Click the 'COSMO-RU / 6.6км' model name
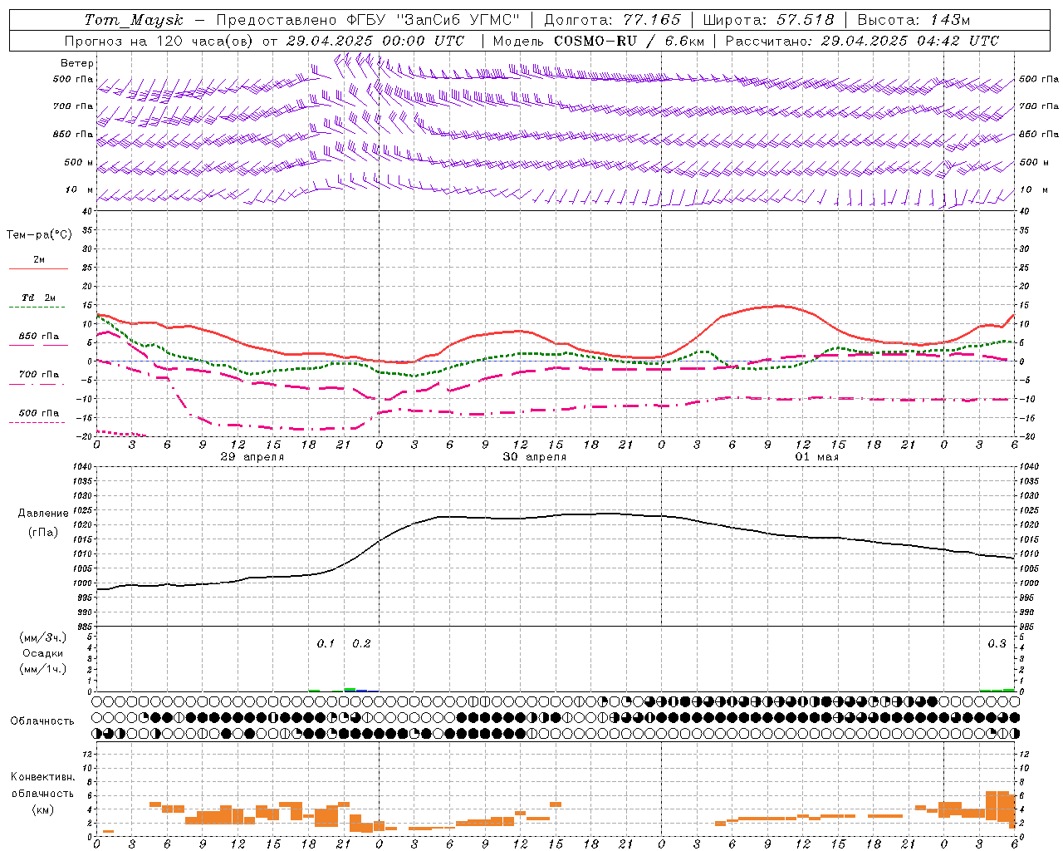Image resolution: width=1063 pixels, height=851 pixels. (x=629, y=41)
